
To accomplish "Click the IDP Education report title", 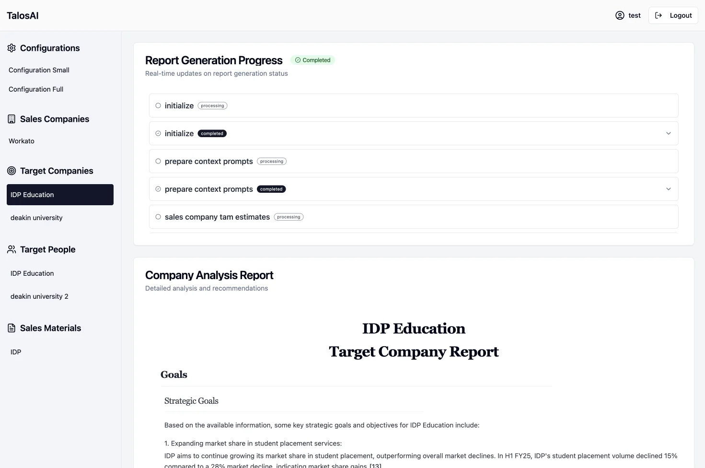I will [x=414, y=328].
